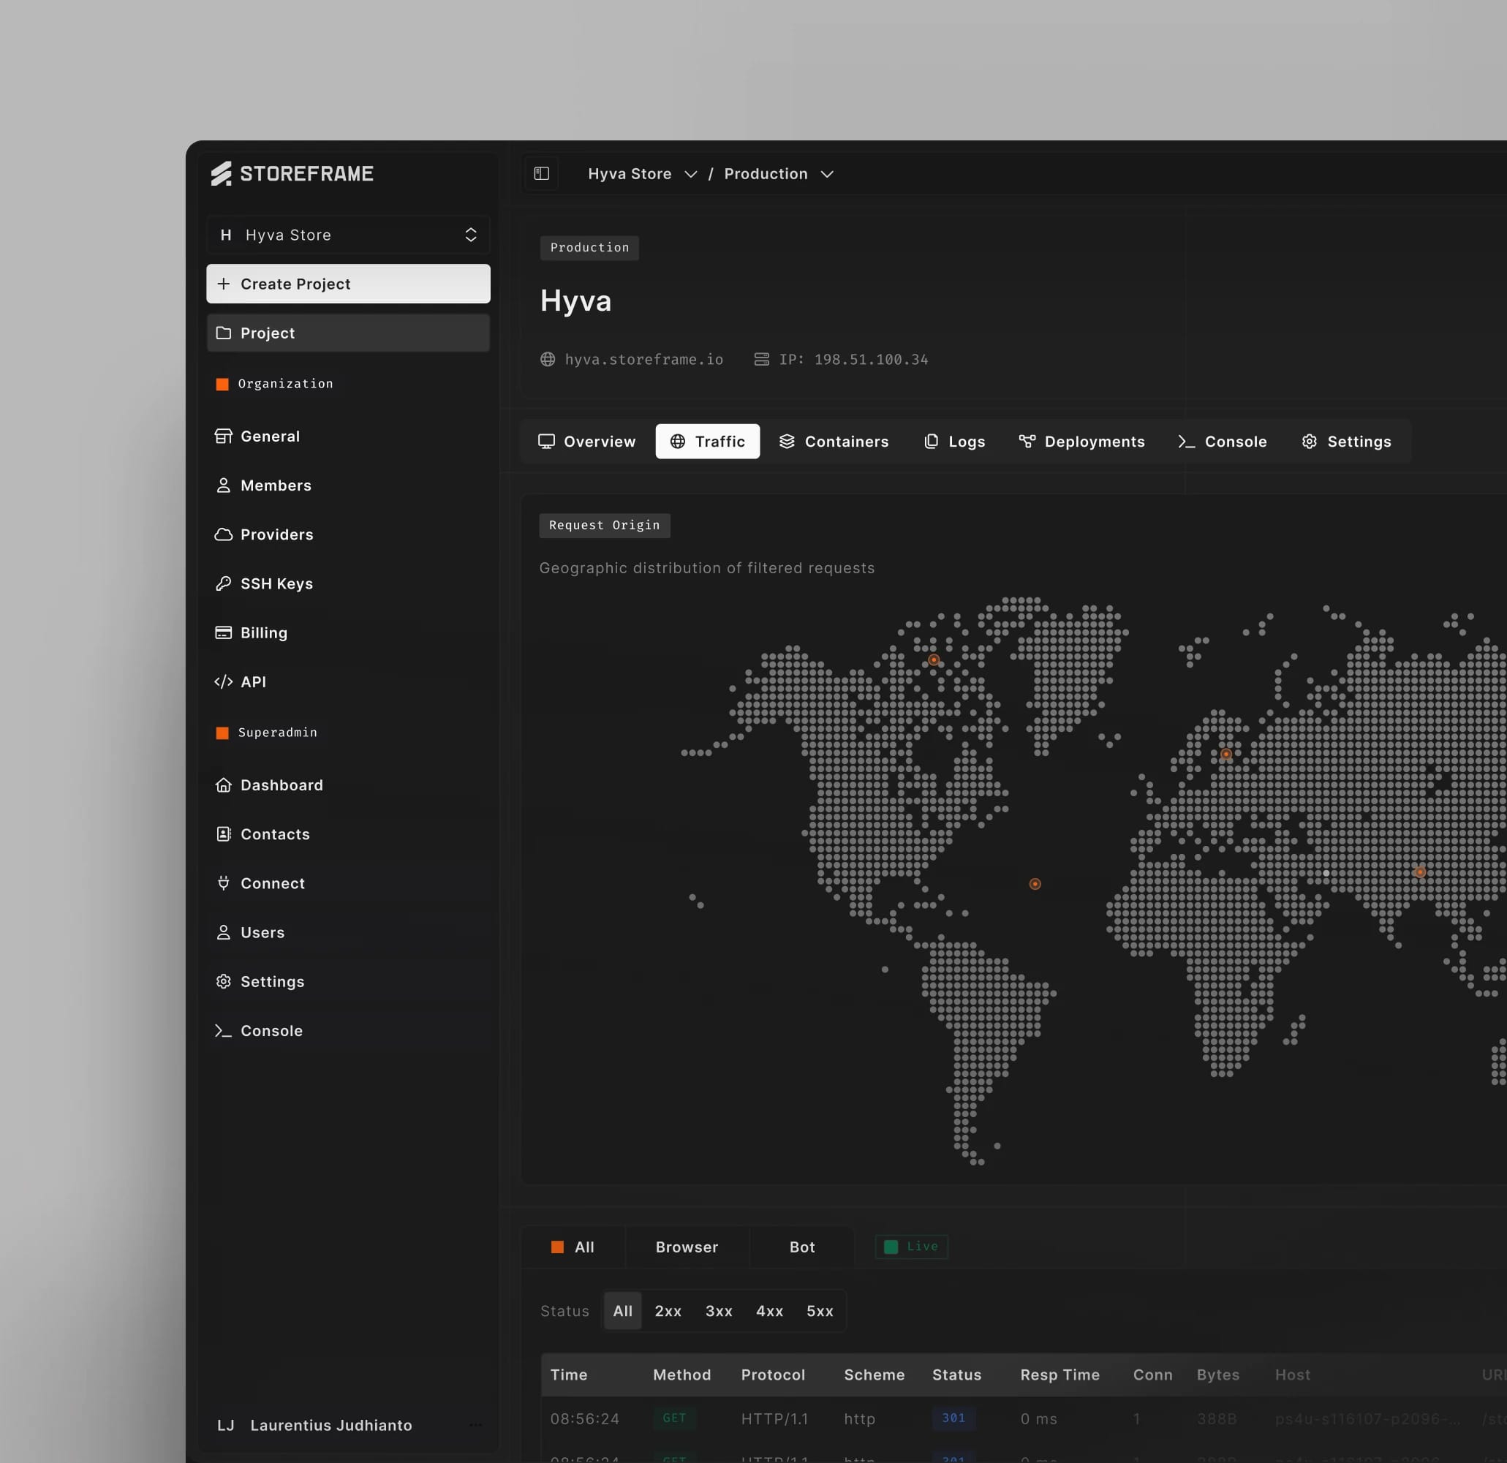Open the Project sidebar button

coord(347,333)
